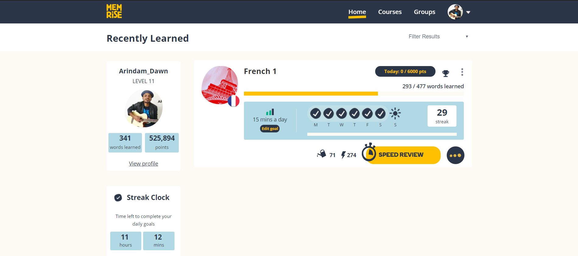Click the Speed Review stopwatch icon

pos(369,152)
